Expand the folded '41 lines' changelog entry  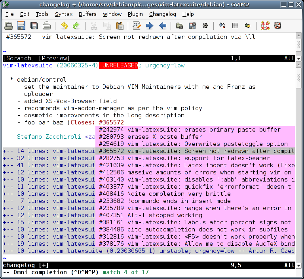49,165
